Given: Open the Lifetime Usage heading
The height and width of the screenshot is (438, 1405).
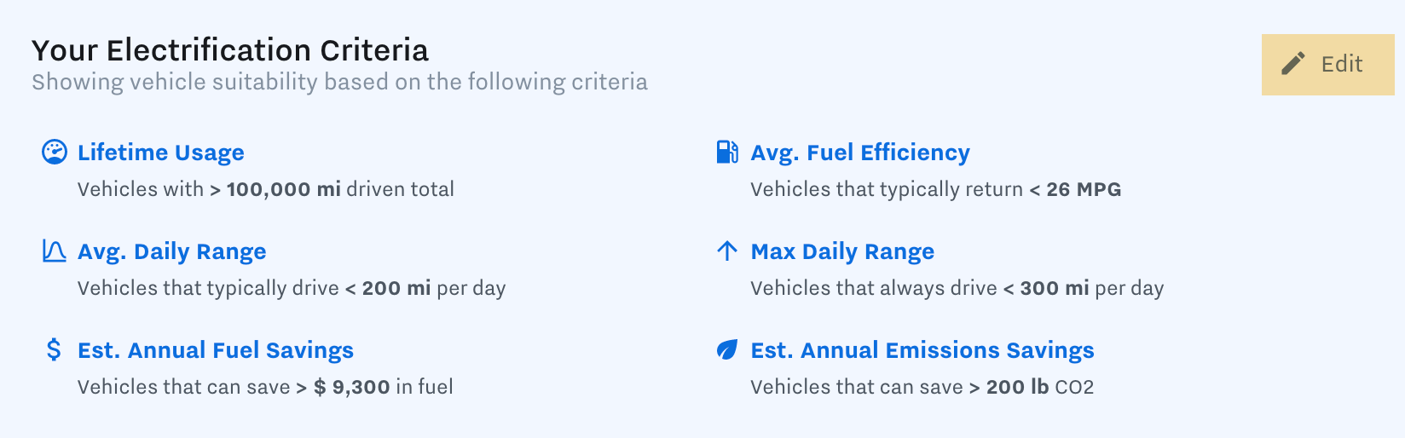Looking at the screenshot, I should pos(160,153).
